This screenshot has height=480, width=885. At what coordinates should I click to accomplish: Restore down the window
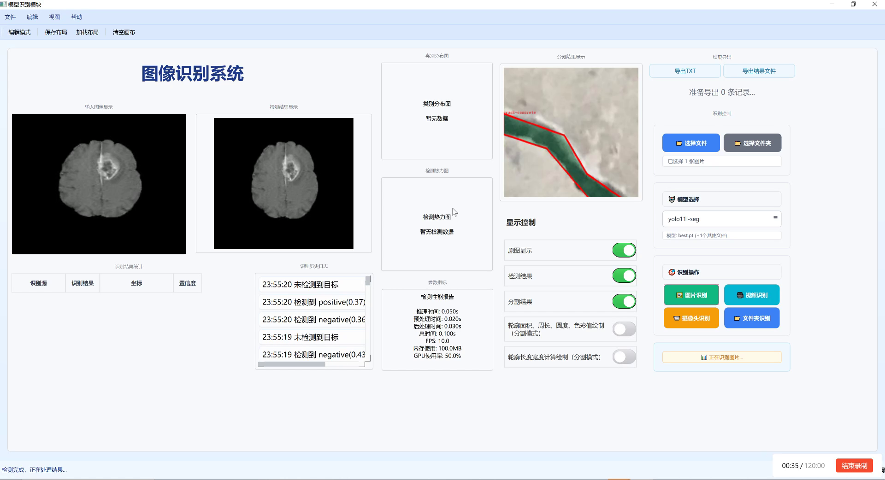click(x=853, y=4)
